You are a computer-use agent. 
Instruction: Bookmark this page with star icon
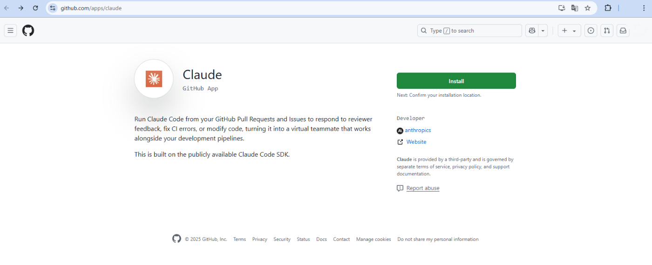point(588,8)
